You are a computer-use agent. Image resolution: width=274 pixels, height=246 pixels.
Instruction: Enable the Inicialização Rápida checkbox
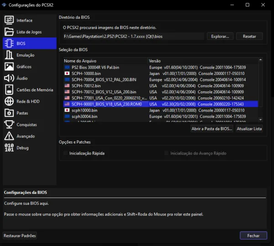tap(65, 153)
